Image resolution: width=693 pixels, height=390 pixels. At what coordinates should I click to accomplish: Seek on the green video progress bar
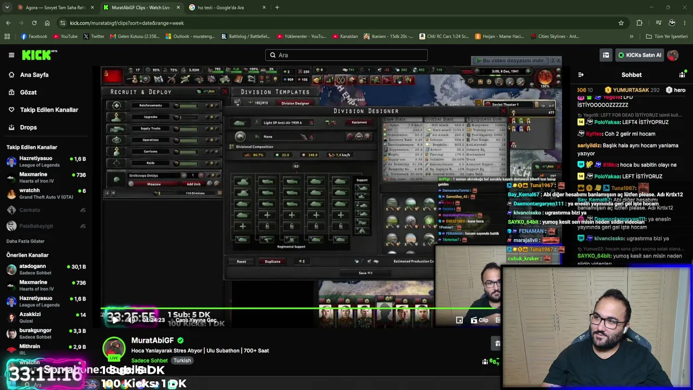(300, 309)
